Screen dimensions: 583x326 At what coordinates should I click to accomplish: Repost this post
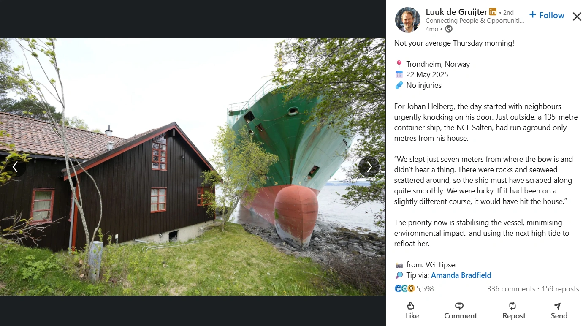coord(514,311)
